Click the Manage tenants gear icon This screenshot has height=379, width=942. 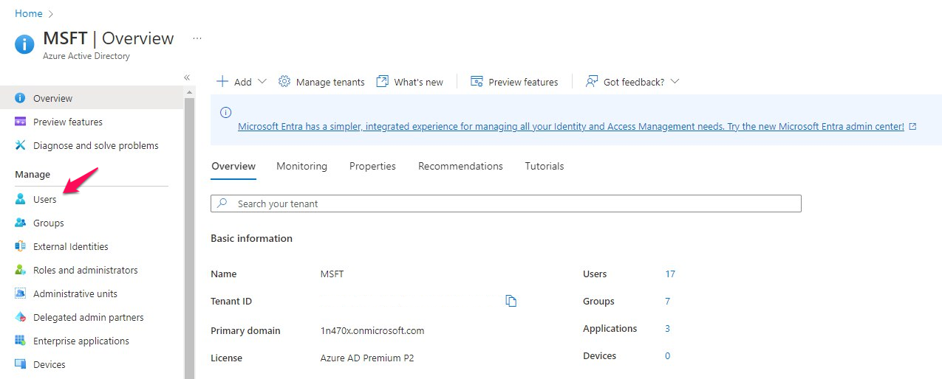click(284, 82)
